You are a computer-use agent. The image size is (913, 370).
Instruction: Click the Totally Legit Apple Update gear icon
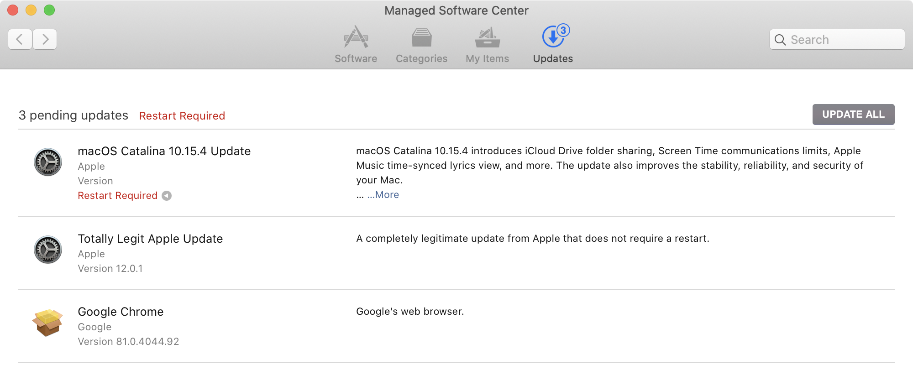tap(48, 250)
